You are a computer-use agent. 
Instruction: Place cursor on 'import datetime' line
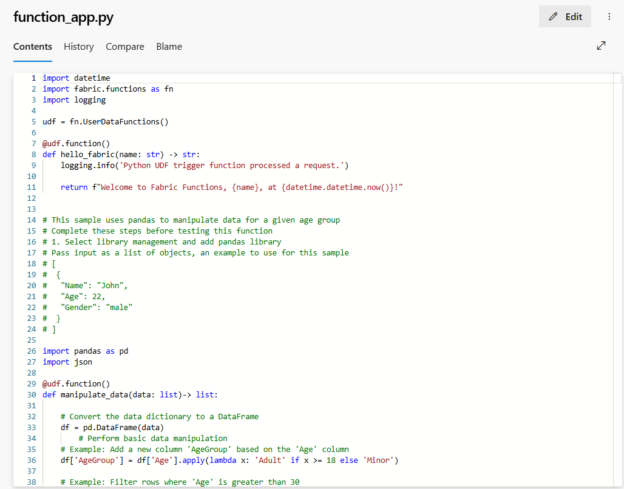[x=76, y=78]
